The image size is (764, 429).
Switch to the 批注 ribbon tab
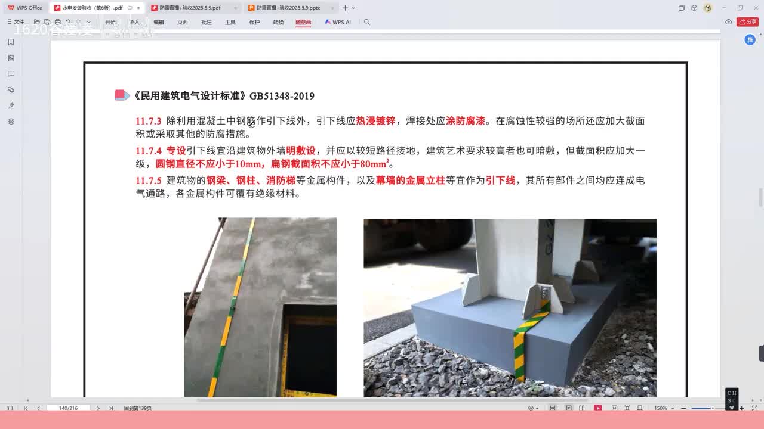coord(207,22)
